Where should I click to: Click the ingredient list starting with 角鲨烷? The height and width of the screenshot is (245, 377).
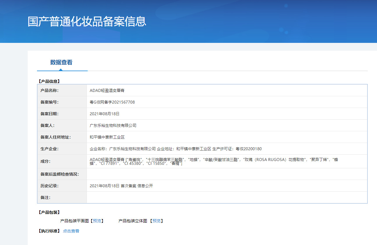pos(214,162)
